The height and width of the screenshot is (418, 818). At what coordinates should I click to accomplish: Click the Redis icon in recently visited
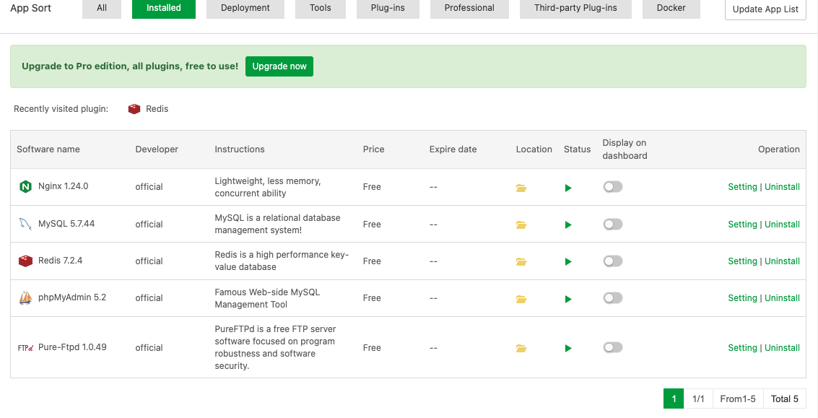coord(134,109)
